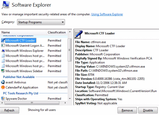Click the Spyware Doctor icon
This screenshot has height=115, width=159.
click(x=3, y=98)
